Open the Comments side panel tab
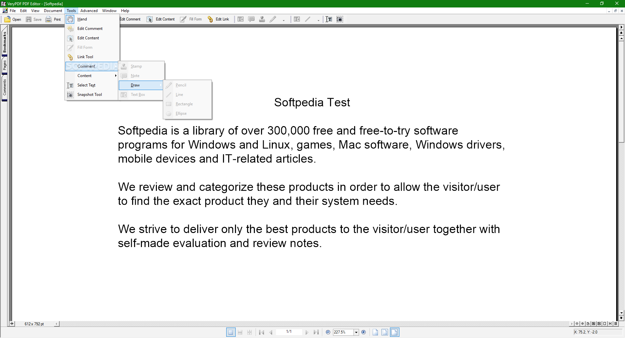The height and width of the screenshot is (338, 625). click(x=5, y=88)
